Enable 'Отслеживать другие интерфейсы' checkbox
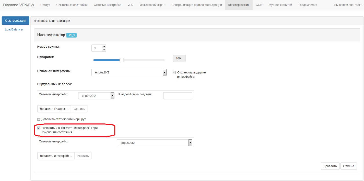Viewport: 364px width, 181px height. coord(174,72)
